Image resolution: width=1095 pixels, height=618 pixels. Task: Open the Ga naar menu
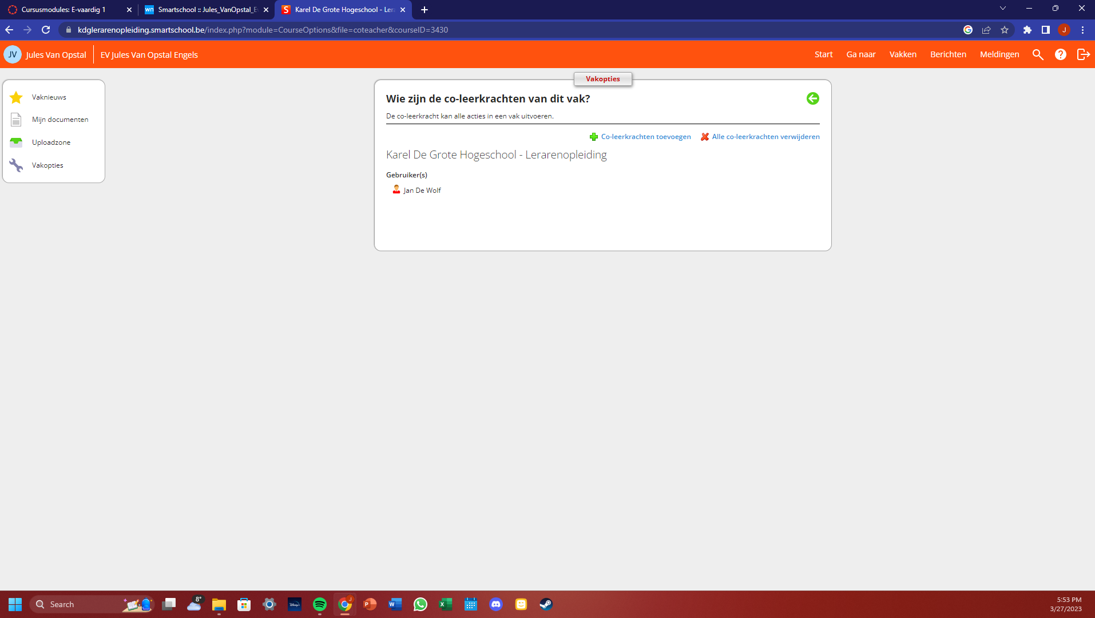[x=860, y=54]
